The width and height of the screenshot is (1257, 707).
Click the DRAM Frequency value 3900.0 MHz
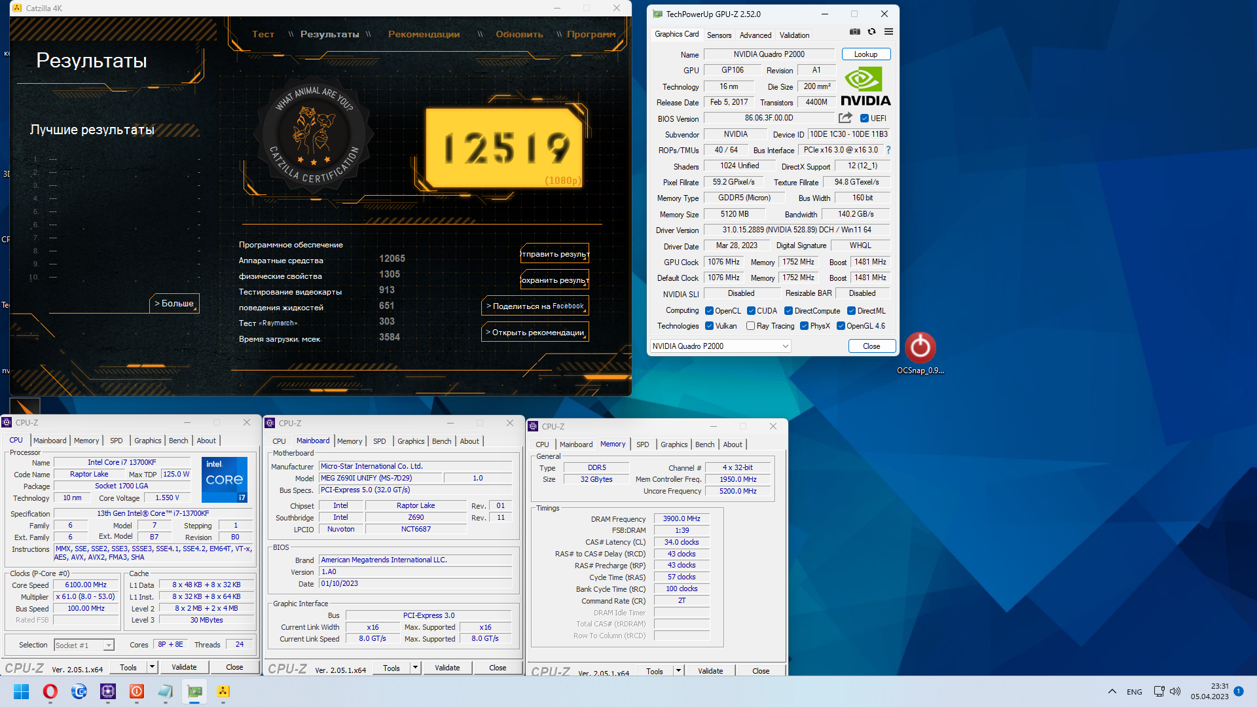tap(682, 518)
